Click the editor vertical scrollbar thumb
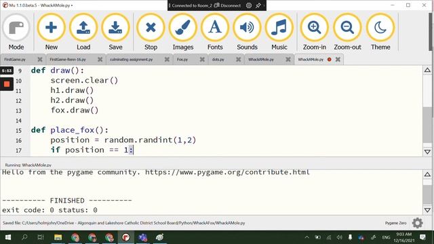The image size is (434, 244). [427, 125]
